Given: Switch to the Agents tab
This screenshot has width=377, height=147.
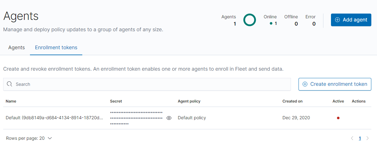Looking at the screenshot, I should 16,48.
